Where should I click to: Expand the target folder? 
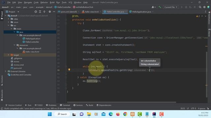tap(9, 55)
